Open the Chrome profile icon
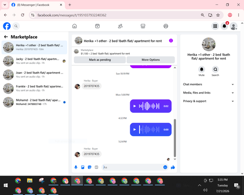 (230, 15)
